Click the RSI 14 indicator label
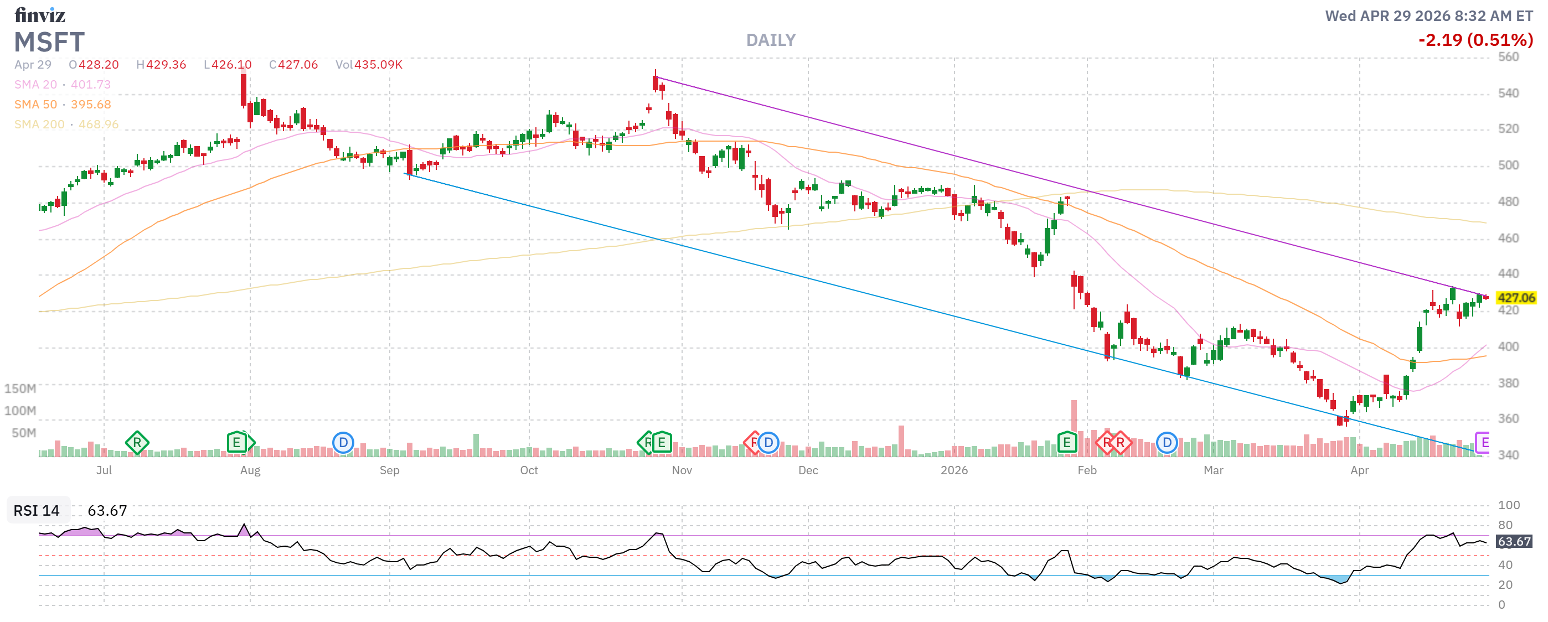Viewport: 1548px width, 622px height. [37, 510]
